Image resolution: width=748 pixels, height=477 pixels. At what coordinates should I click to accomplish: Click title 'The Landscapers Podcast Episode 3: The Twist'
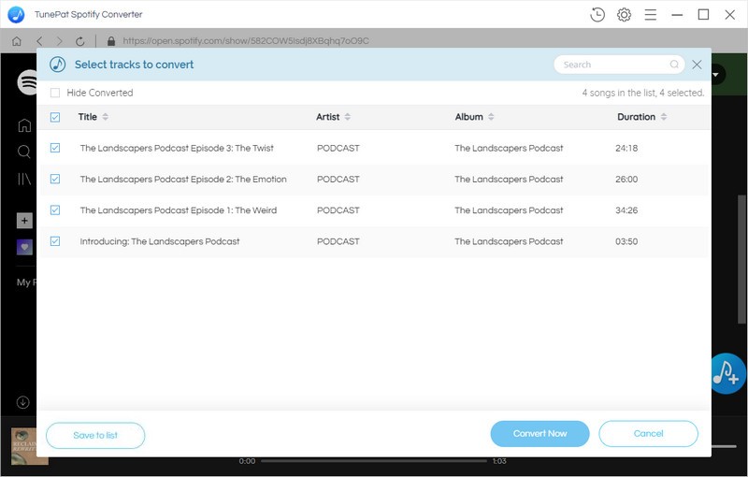[x=177, y=148]
